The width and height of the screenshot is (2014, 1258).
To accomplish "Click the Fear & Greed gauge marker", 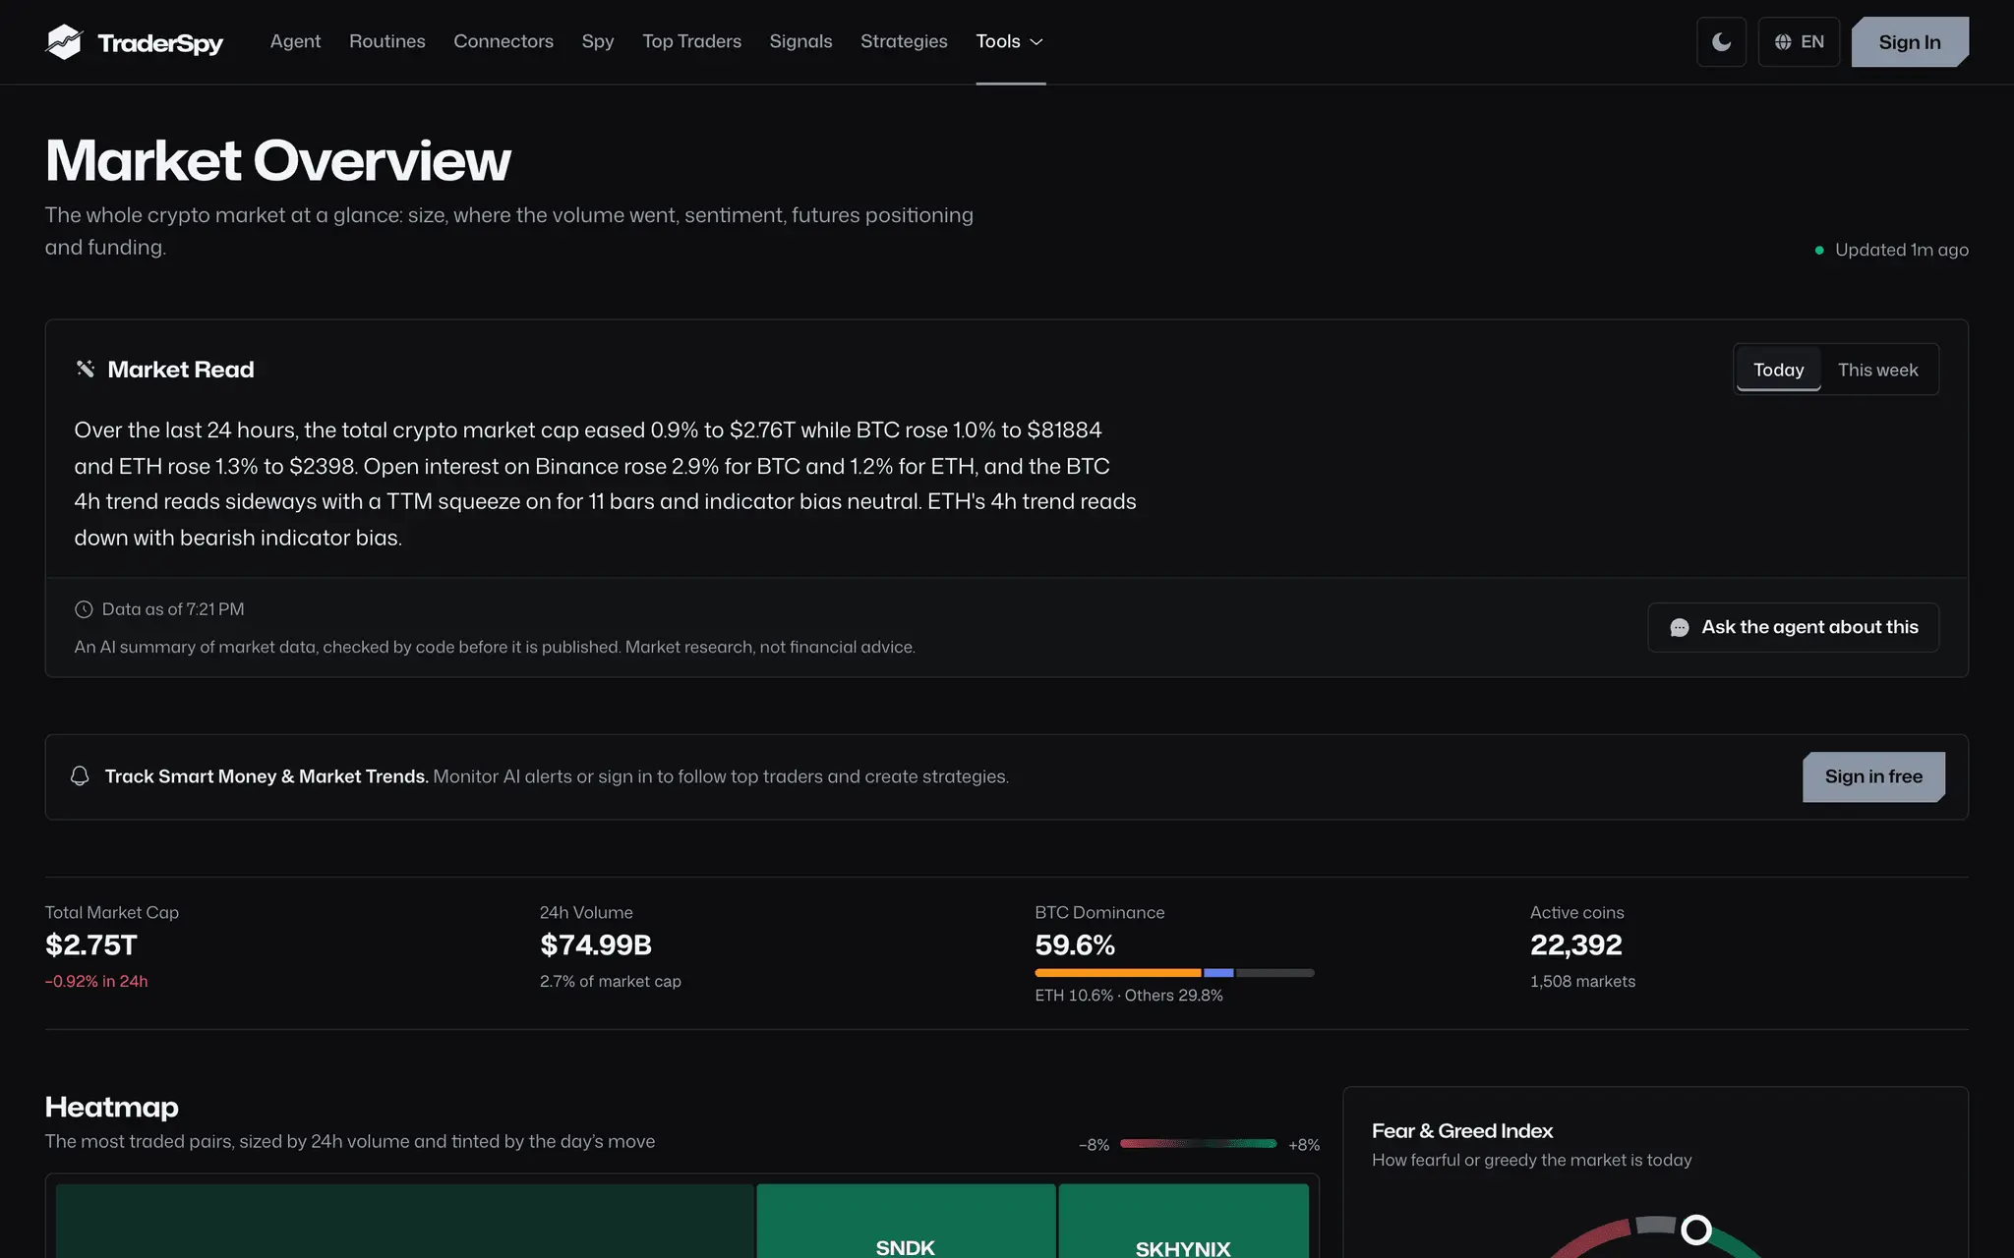I will click(1696, 1229).
